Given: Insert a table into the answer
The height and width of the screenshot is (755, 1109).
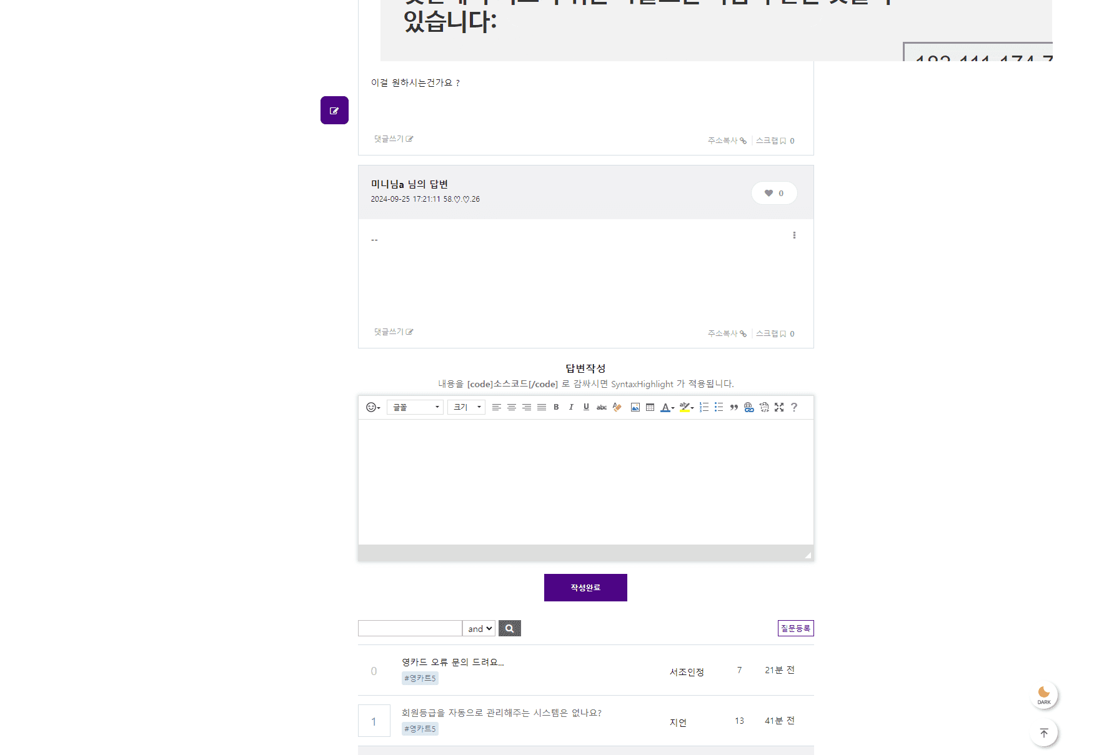Looking at the screenshot, I should [650, 407].
